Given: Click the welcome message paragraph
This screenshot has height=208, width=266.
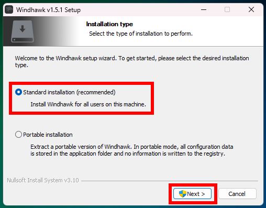Looking at the screenshot, I should coord(132,61).
